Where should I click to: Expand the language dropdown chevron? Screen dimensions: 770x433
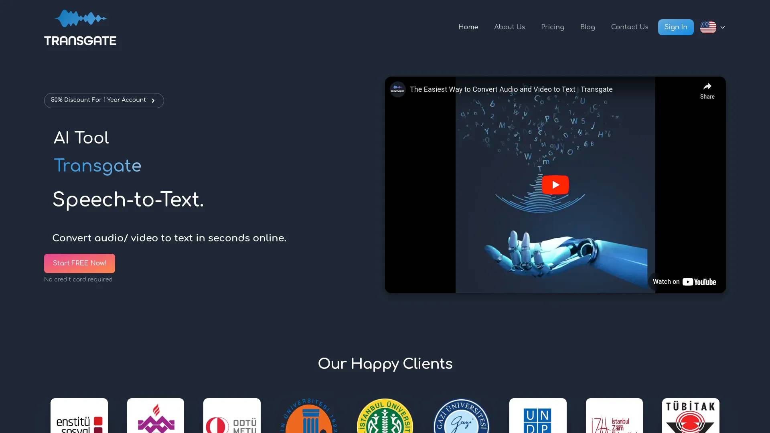(x=723, y=27)
